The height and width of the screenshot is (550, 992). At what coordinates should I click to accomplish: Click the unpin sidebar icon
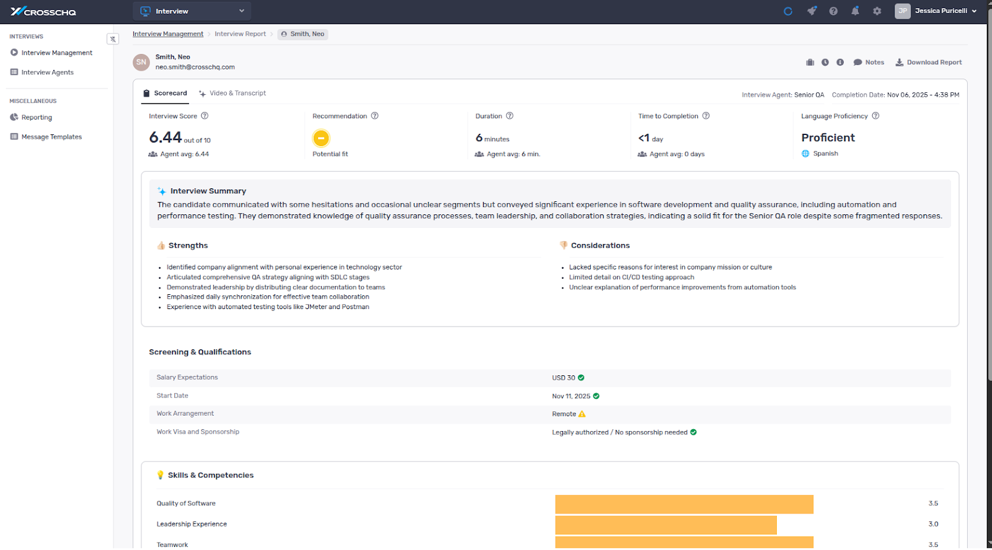pyautogui.click(x=113, y=39)
